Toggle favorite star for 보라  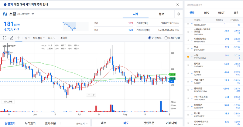click(x=188, y=48)
